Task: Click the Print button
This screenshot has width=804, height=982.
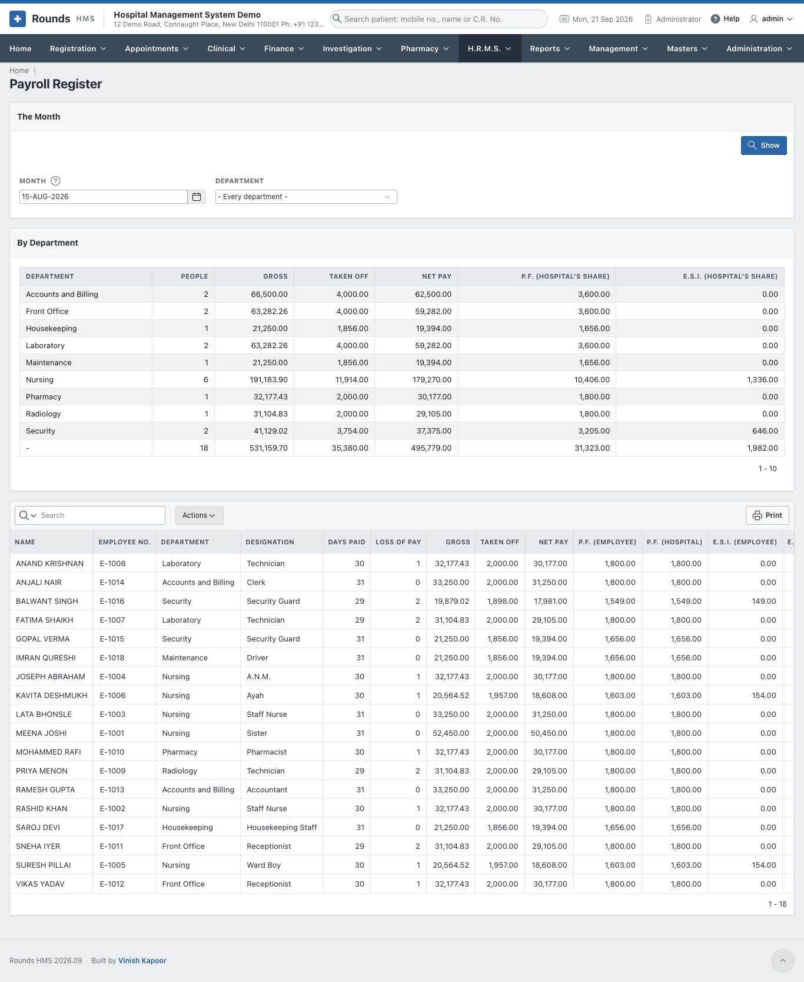Action: pyautogui.click(x=767, y=515)
